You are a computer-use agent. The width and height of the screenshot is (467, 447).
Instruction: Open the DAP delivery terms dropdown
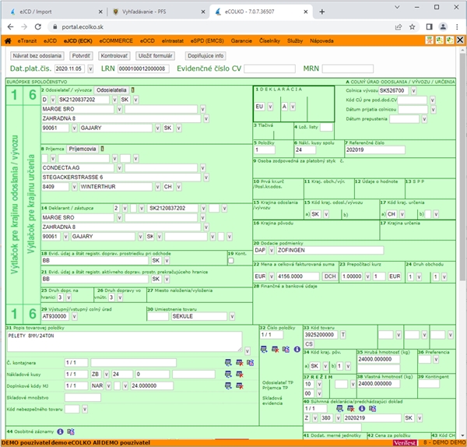[x=272, y=250]
